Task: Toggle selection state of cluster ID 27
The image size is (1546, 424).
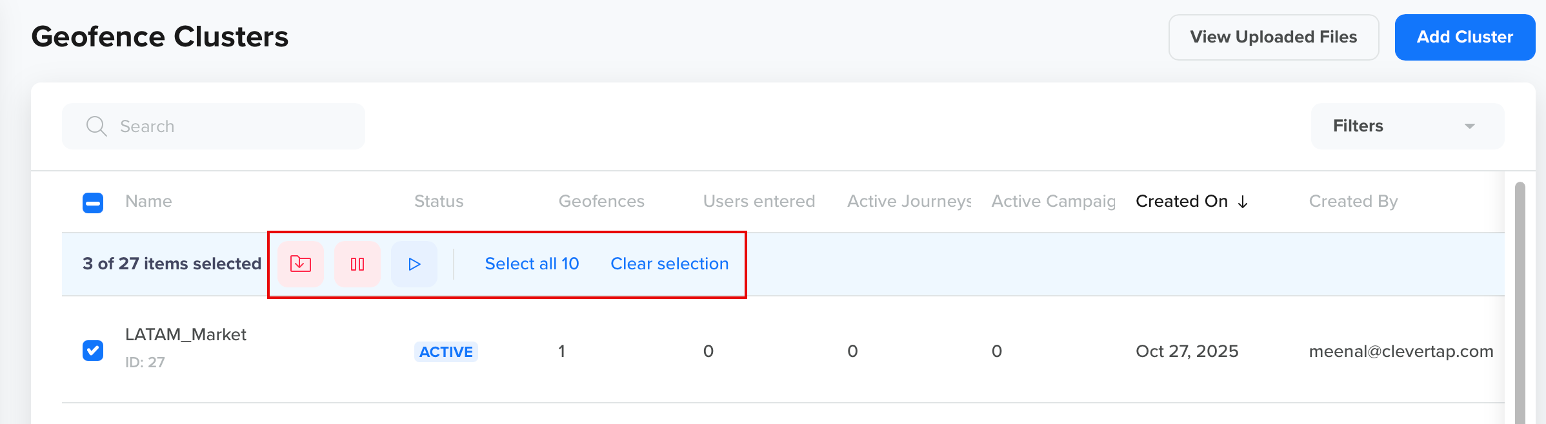Action: (x=93, y=350)
